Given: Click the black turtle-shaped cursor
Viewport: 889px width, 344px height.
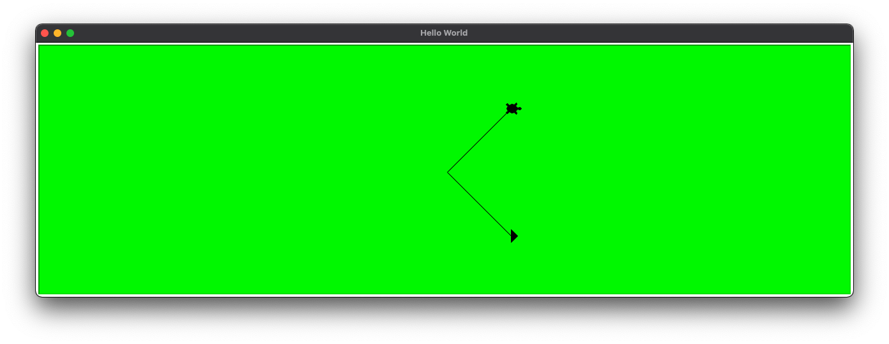Looking at the screenshot, I should tap(512, 109).
